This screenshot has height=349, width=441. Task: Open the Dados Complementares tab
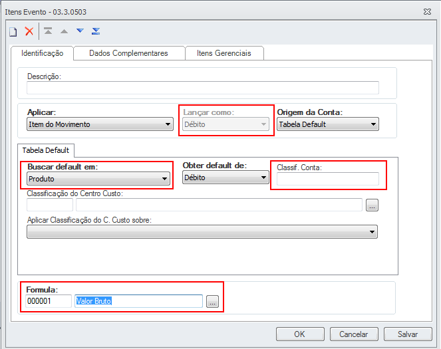(128, 53)
